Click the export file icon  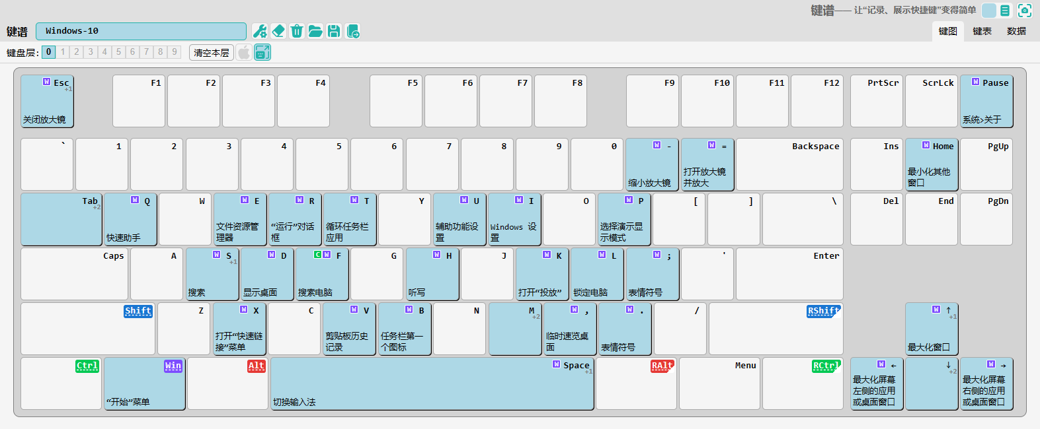pyautogui.click(x=352, y=31)
